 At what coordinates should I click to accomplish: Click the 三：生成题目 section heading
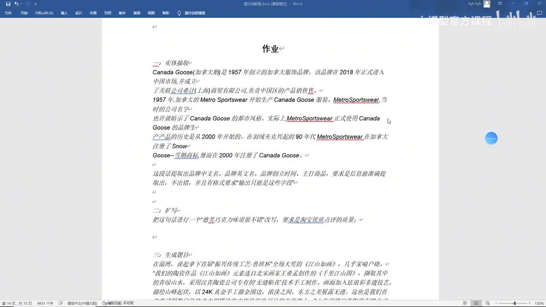[x=171, y=255]
